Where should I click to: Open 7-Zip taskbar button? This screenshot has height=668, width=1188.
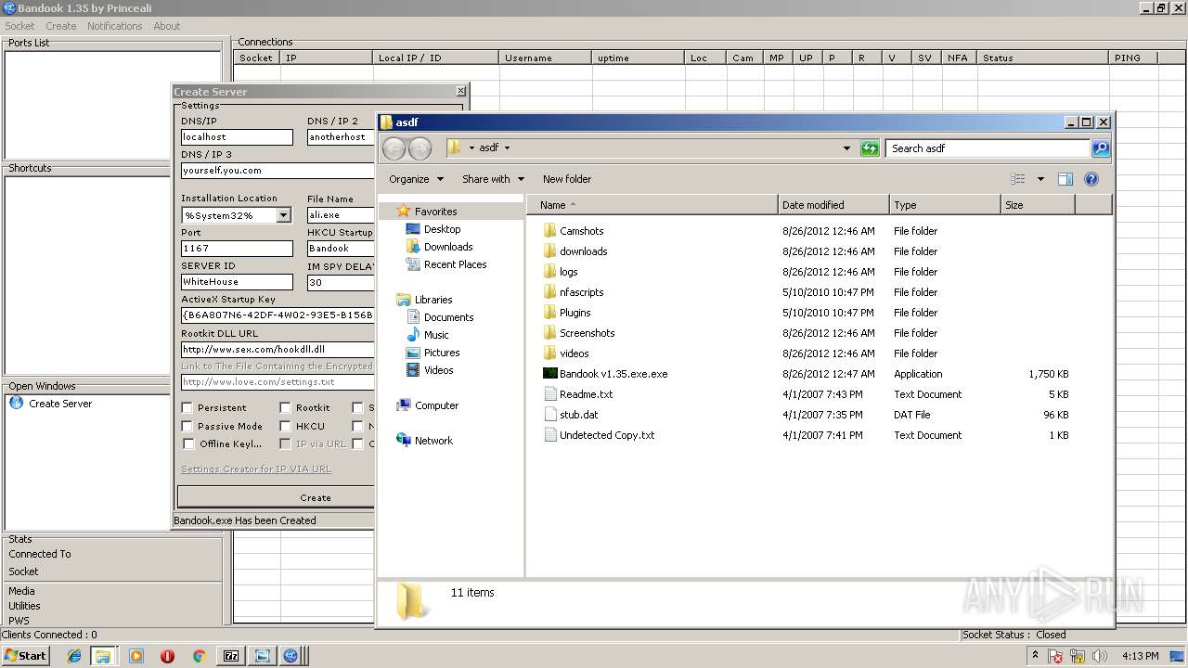coord(231,656)
